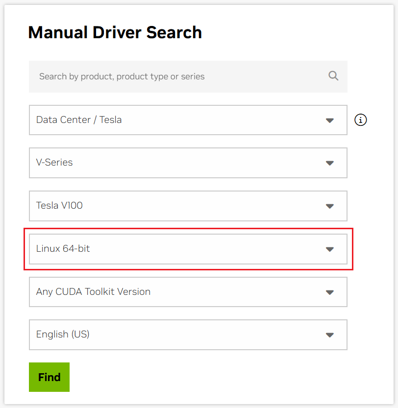
Task: Click the arrow icon in the V-Series dropdown
Action: (329, 163)
